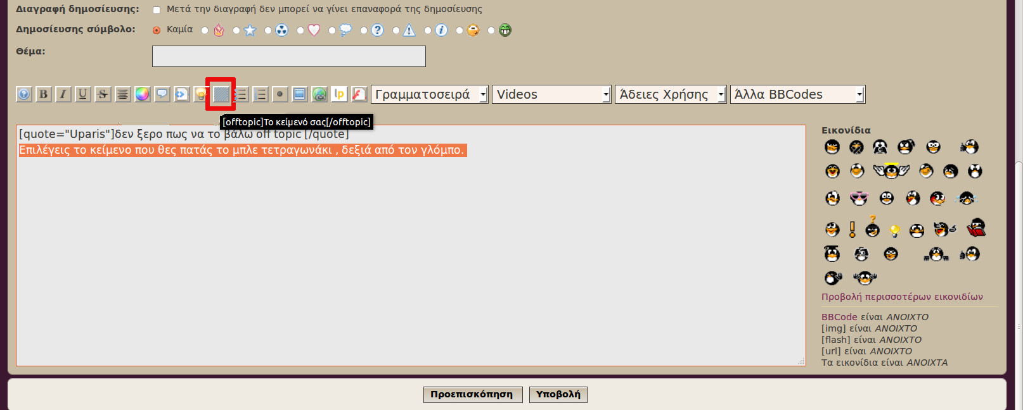Insert Flash content with flash icon
This screenshot has width=1023, height=410.
359,94
